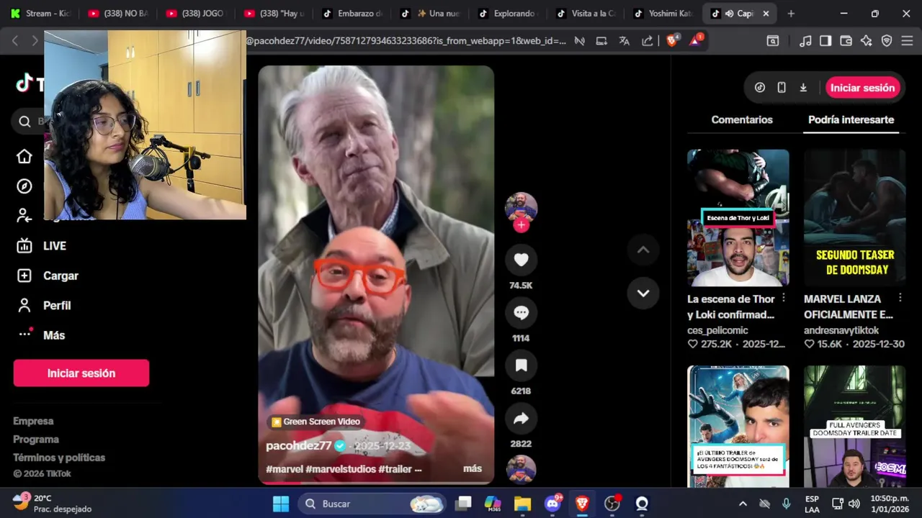922x518 pixels.
Task: Click the phone get-app icon
Action: [782, 88]
